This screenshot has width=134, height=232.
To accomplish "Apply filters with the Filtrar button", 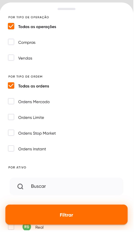I will pos(66,215).
